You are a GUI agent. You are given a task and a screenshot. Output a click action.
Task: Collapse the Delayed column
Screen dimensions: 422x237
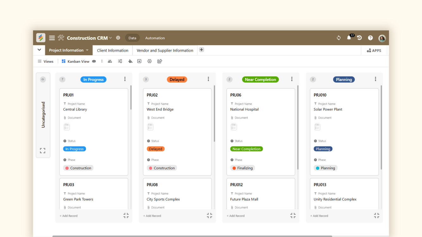210,216
